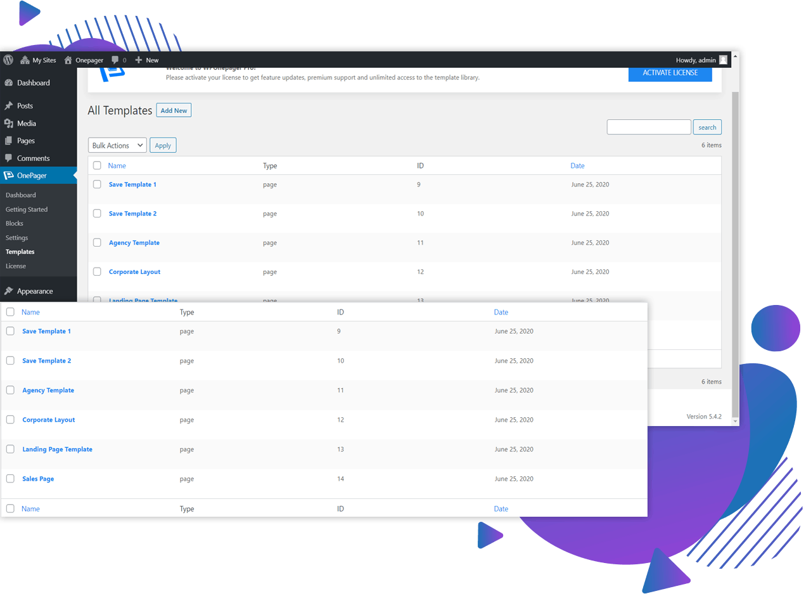Open Corporate Layout in back table
Image resolution: width=811 pixels, height=596 pixels.
coord(134,272)
